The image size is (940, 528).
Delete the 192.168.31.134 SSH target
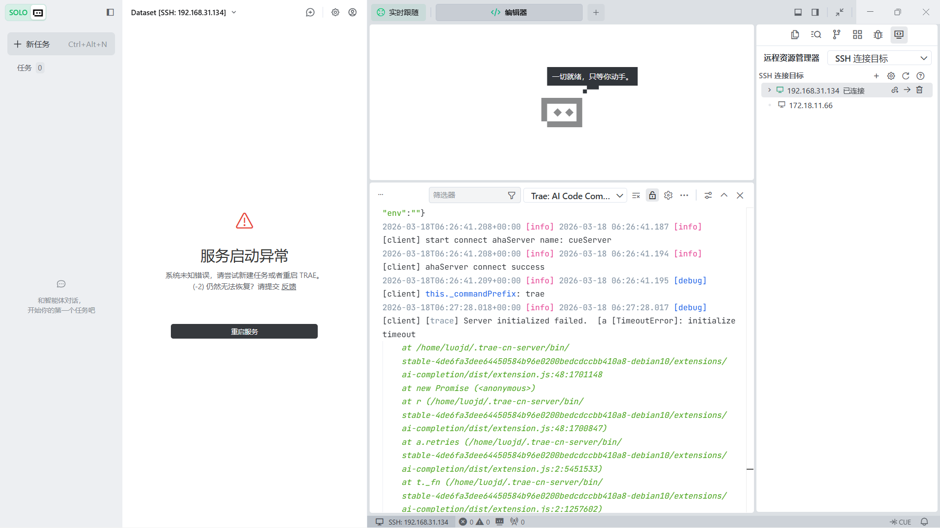point(919,90)
